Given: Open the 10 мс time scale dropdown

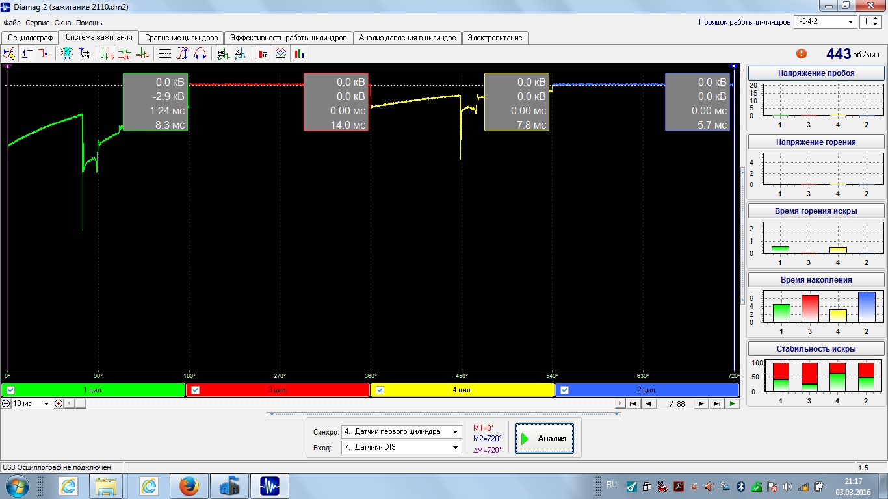Looking at the screenshot, I should [31, 403].
